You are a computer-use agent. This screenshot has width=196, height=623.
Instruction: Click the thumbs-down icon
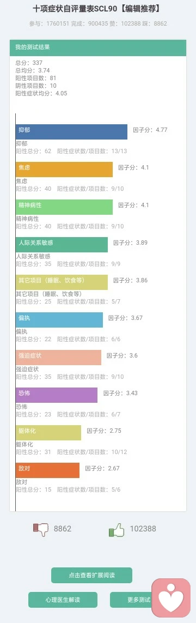point(40,529)
